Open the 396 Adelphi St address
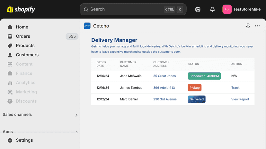The width and height of the screenshot is (266, 149). point(164,88)
